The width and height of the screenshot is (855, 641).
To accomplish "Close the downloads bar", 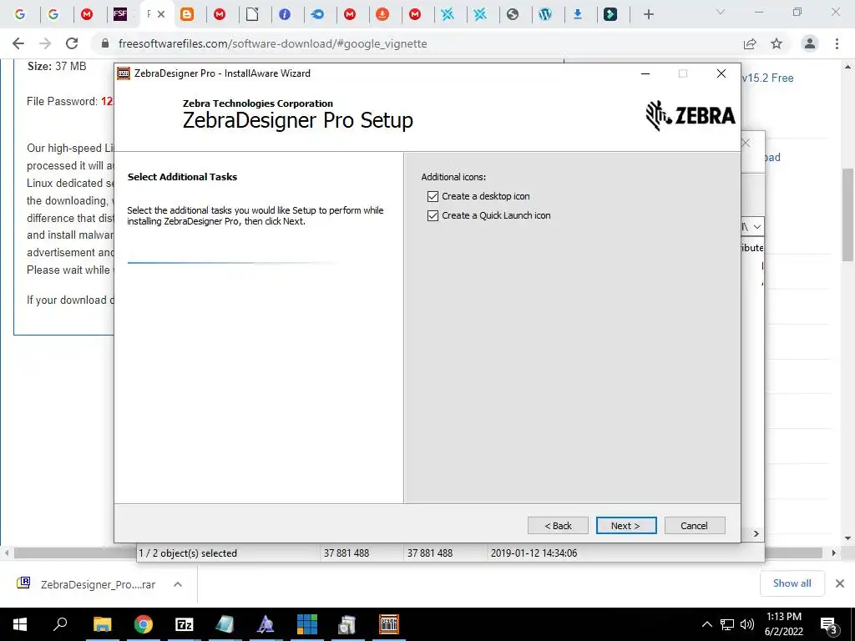I will coord(840,583).
